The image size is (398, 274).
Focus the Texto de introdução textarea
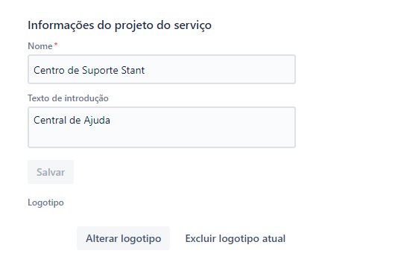click(162, 127)
